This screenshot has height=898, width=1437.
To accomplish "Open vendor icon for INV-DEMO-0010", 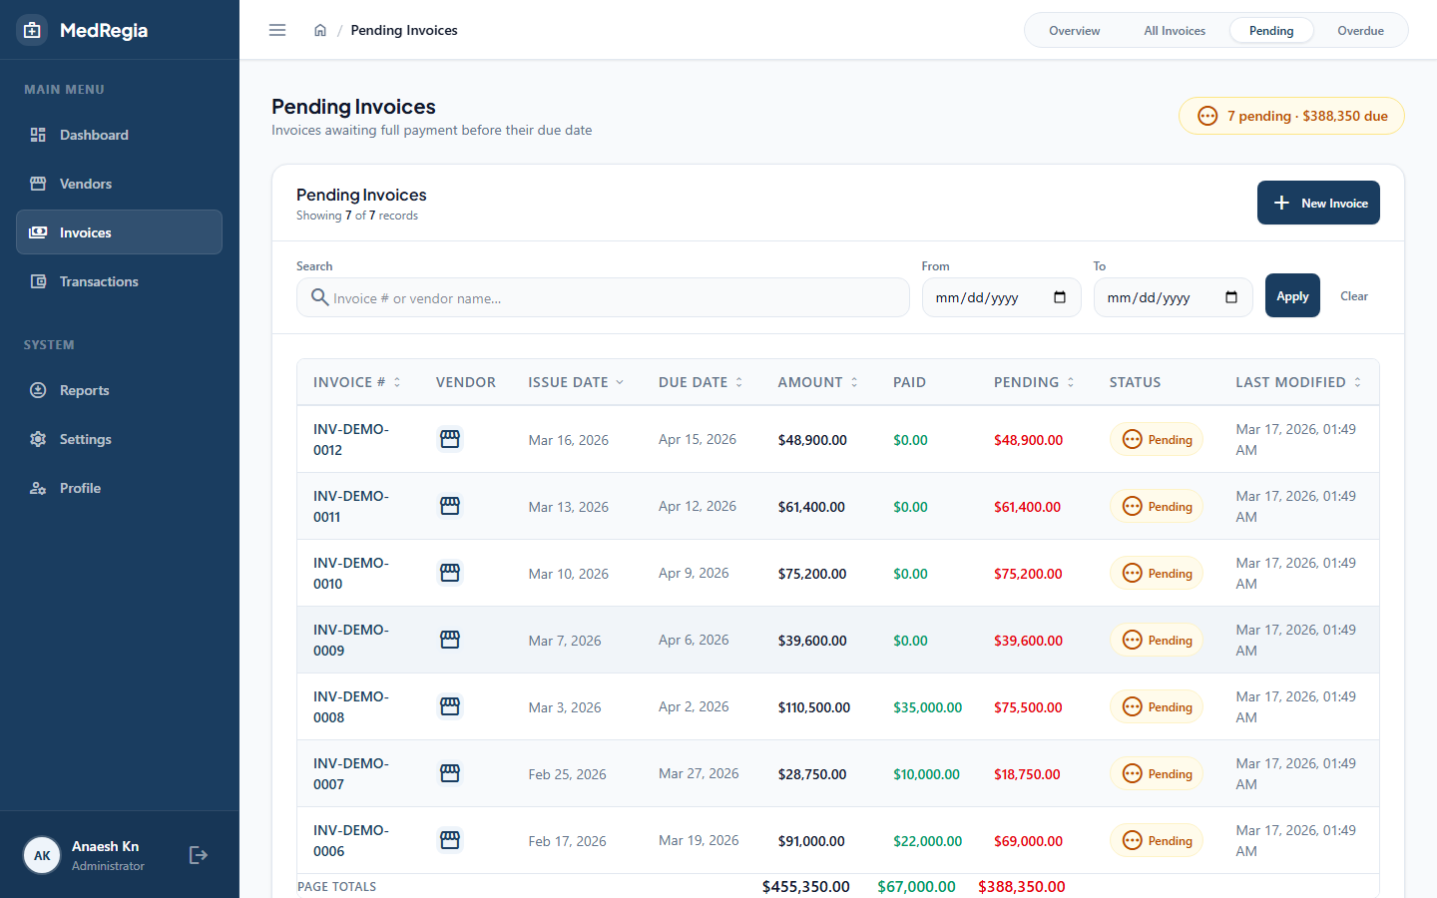I will click(450, 573).
